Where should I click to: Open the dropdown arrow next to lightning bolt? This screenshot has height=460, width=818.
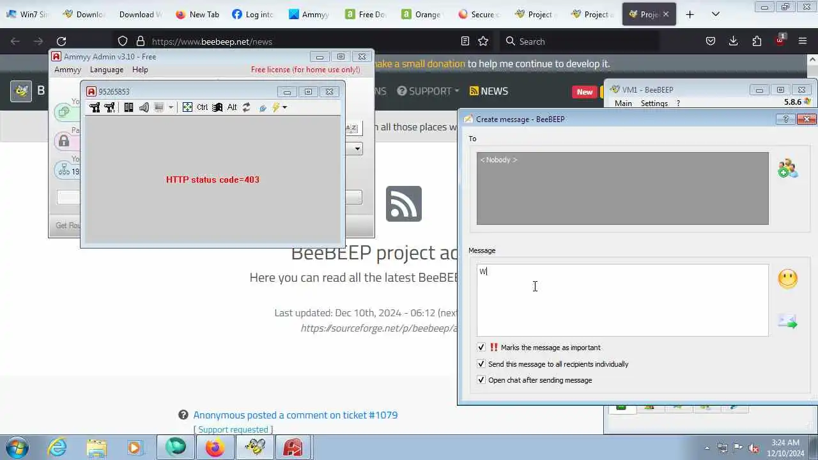pyautogui.click(x=285, y=107)
